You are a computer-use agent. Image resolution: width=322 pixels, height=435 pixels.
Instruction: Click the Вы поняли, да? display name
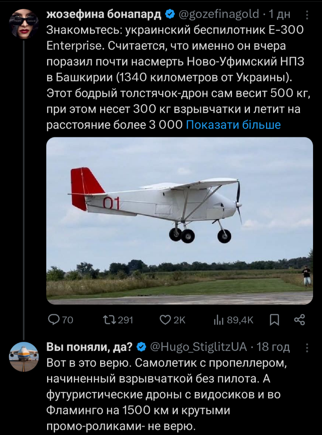tap(91, 347)
